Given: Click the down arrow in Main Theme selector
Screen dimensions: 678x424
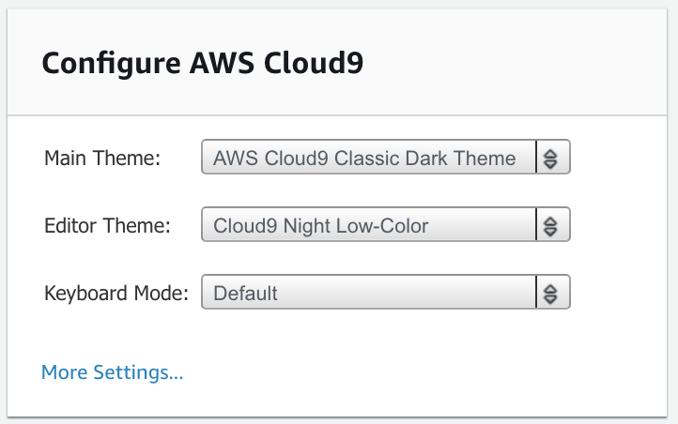Looking at the screenshot, I should 550,164.
